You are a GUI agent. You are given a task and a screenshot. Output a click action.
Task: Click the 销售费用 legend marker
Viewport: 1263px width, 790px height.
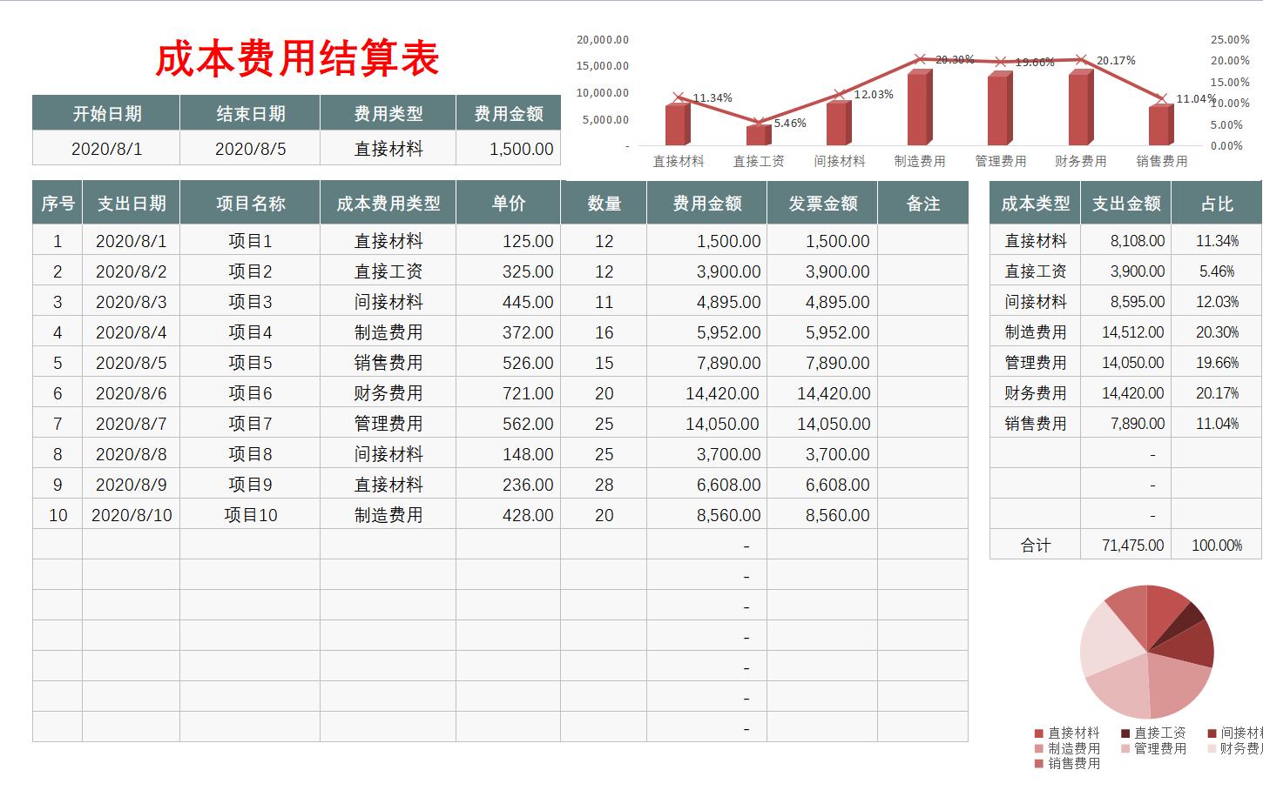(1038, 765)
